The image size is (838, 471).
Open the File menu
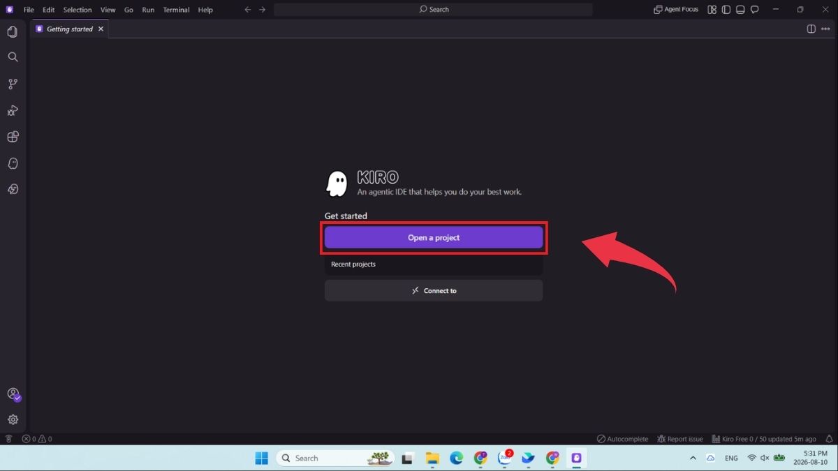coord(29,10)
